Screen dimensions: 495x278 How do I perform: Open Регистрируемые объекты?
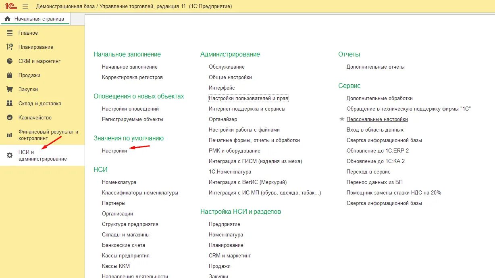(x=133, y=119)
